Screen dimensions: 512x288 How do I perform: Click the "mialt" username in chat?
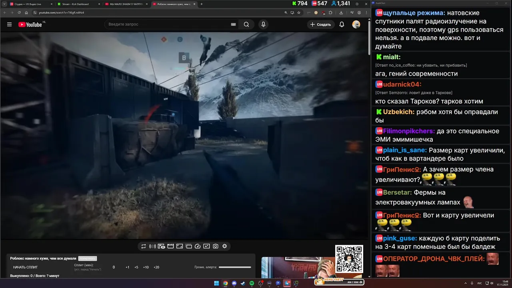[x=392, y=57]
